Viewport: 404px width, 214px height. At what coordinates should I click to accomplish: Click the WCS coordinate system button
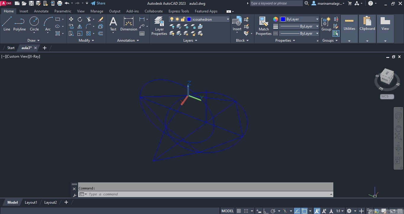coord(387,96)
